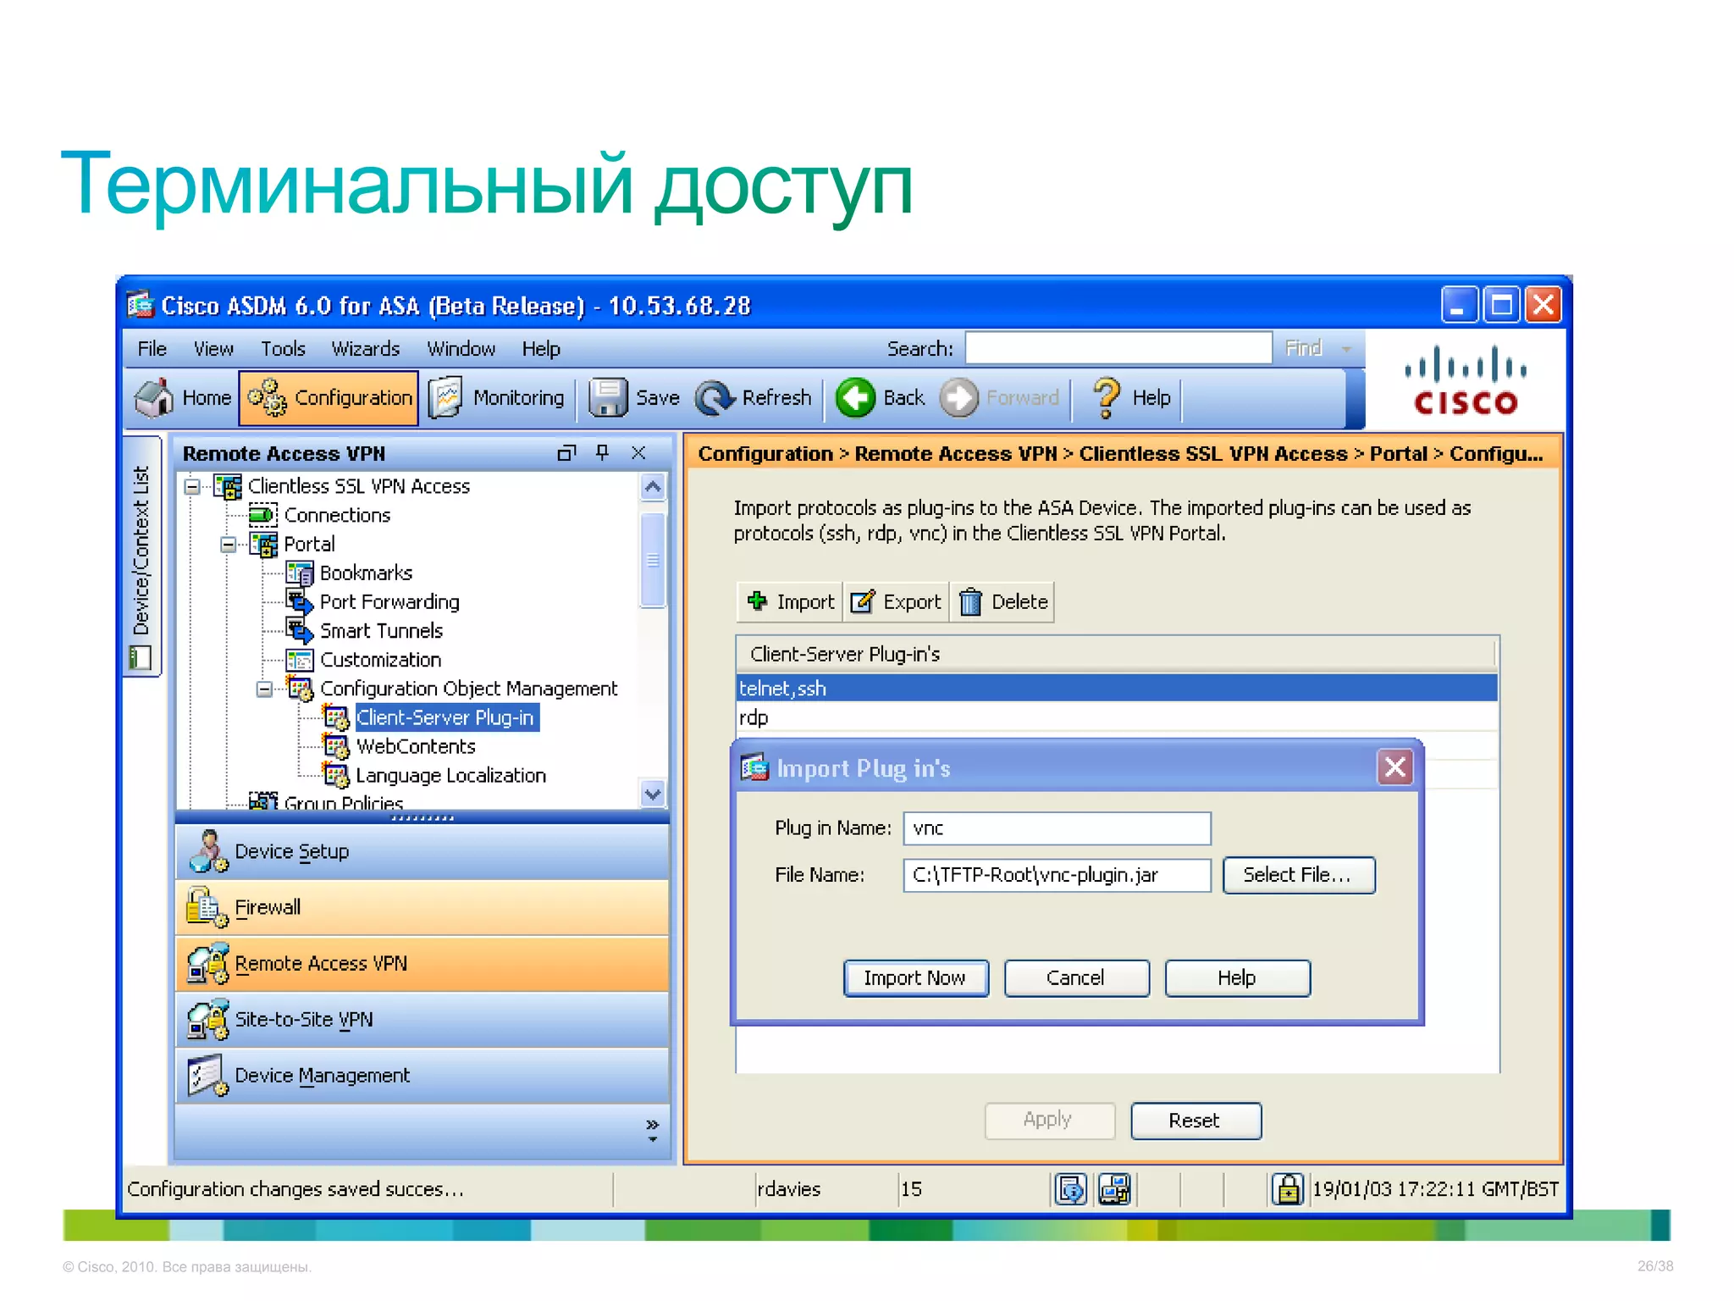The width and height of the screenshot is (1734, 1301).
Task: Select Bookmarks in the Portal tree
Action: (x=366, y=573)
